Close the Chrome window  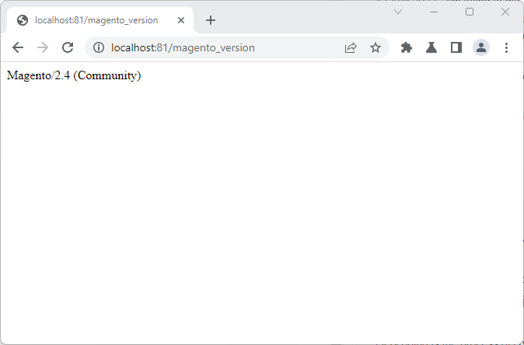(505, 12)
